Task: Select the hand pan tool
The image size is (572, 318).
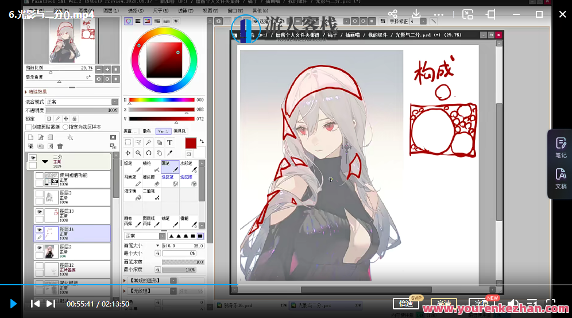Action: click(159, 153)
